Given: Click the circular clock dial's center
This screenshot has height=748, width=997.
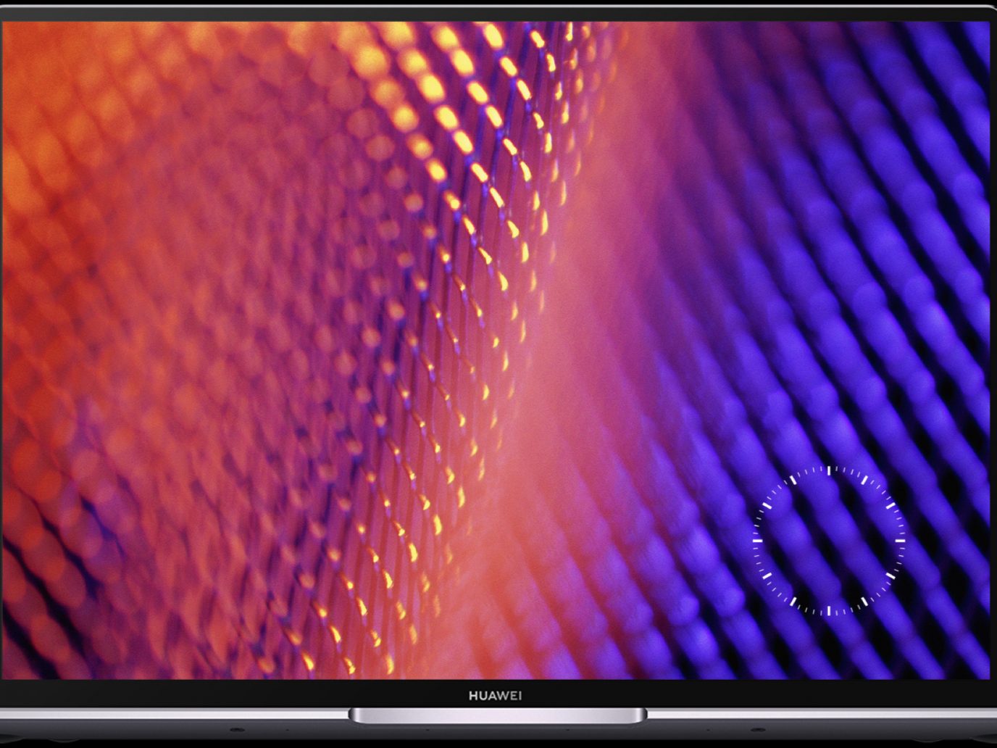Looking at the screenshot, I should coord(829,541).
